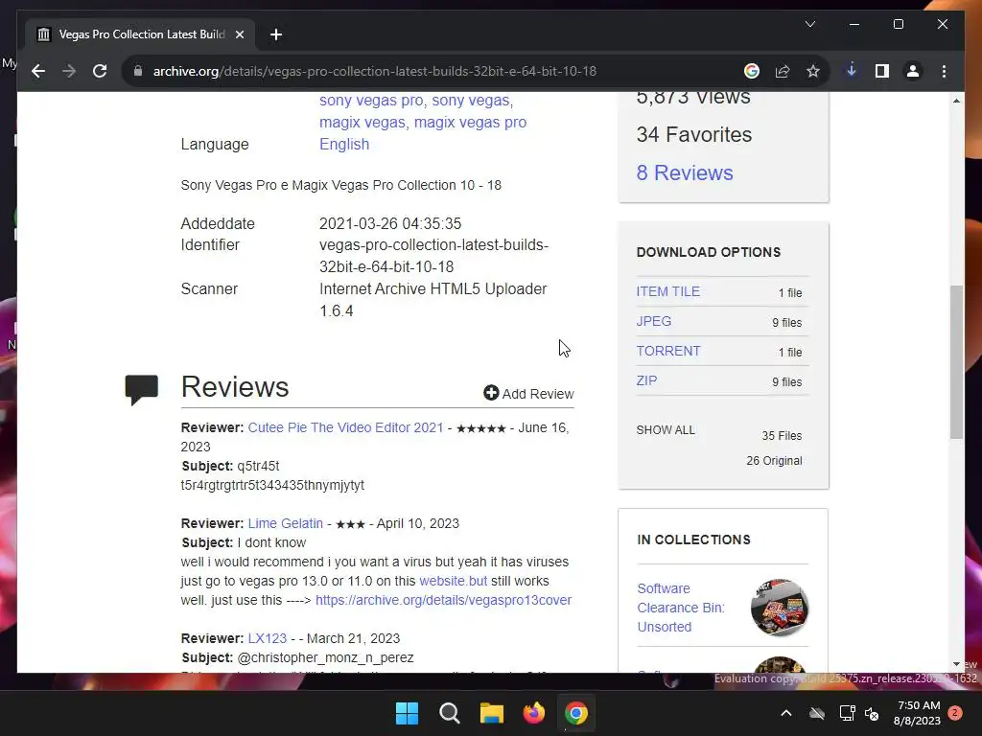Open reviewer LX123 profile
The width and height of the screenshot is (982, 736).
click(x=268, y=638)
